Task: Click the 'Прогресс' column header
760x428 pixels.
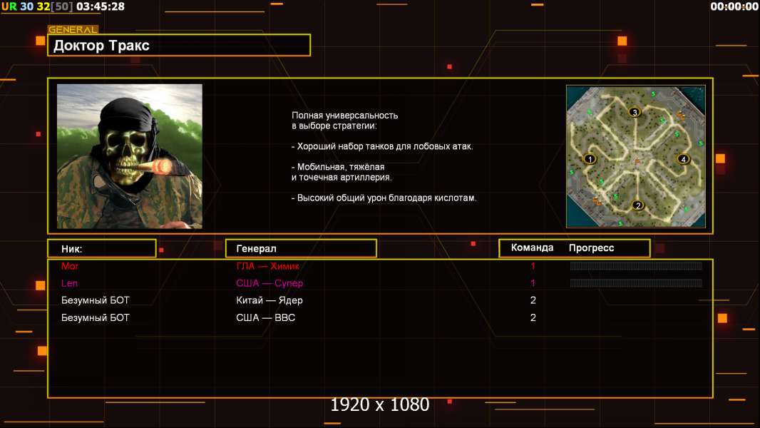Action: (x=591, y=248)
